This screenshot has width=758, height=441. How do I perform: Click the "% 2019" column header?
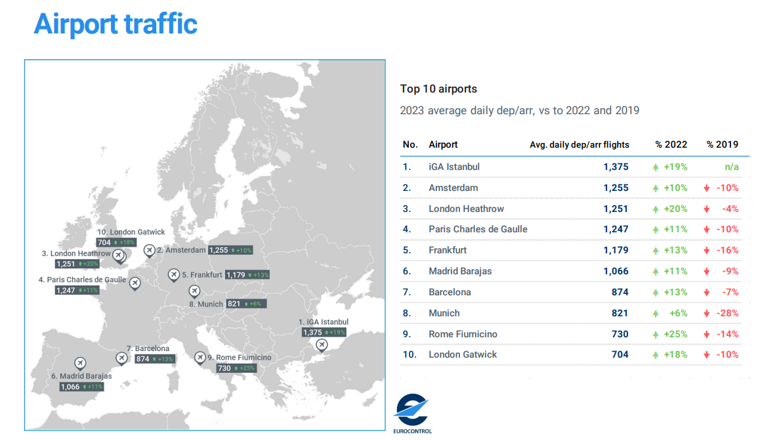722,144
